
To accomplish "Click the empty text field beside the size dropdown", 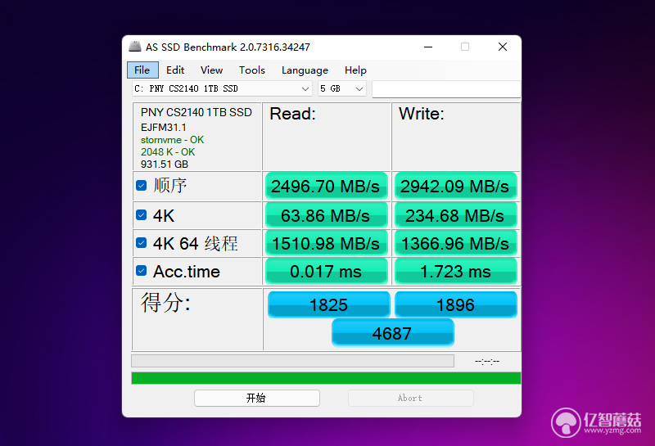I will pos(446,89).
